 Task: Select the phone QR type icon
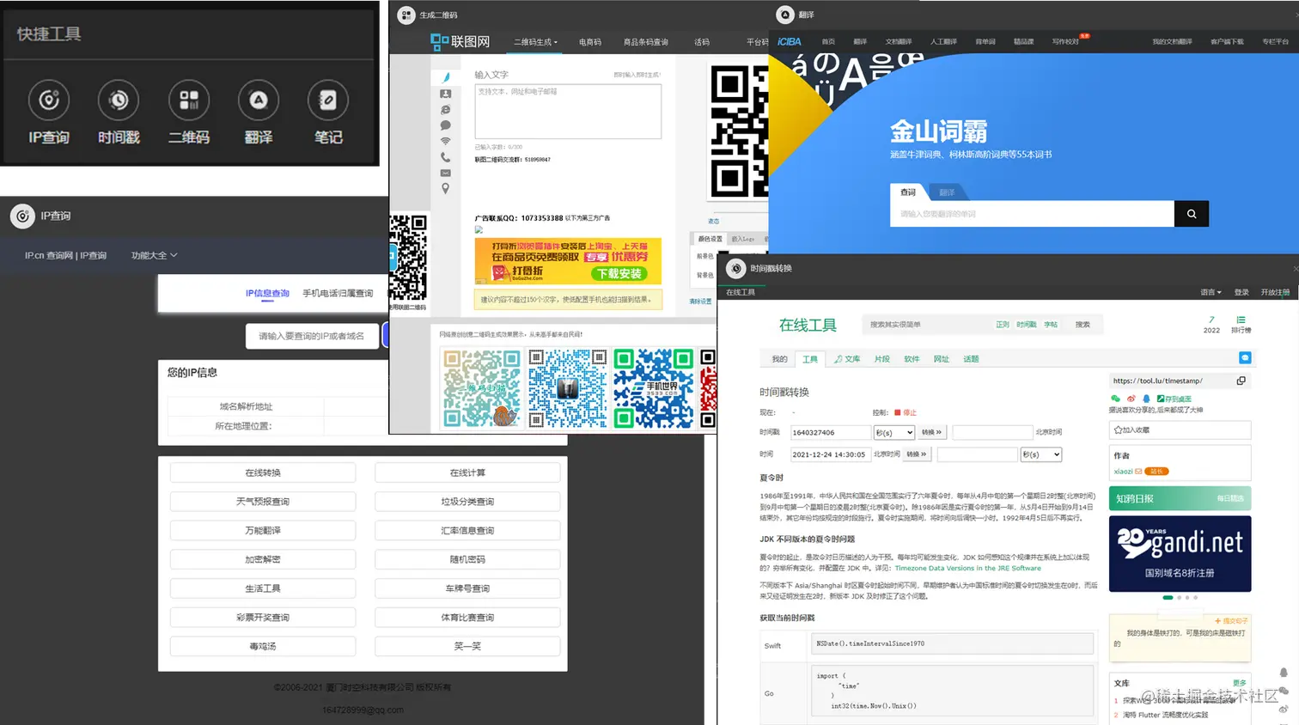(x=445, y=157)
